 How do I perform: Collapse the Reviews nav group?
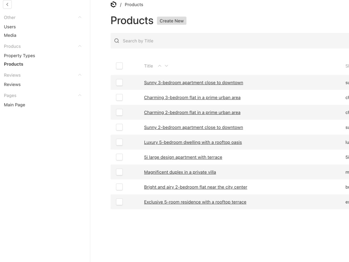tap(80, 75)
